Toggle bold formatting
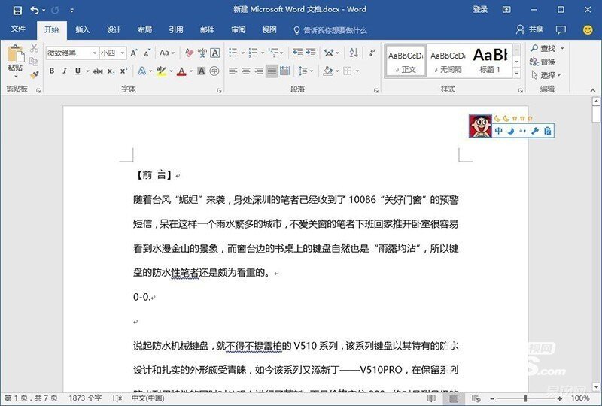The image size is (602, 406). pos(51,71)
